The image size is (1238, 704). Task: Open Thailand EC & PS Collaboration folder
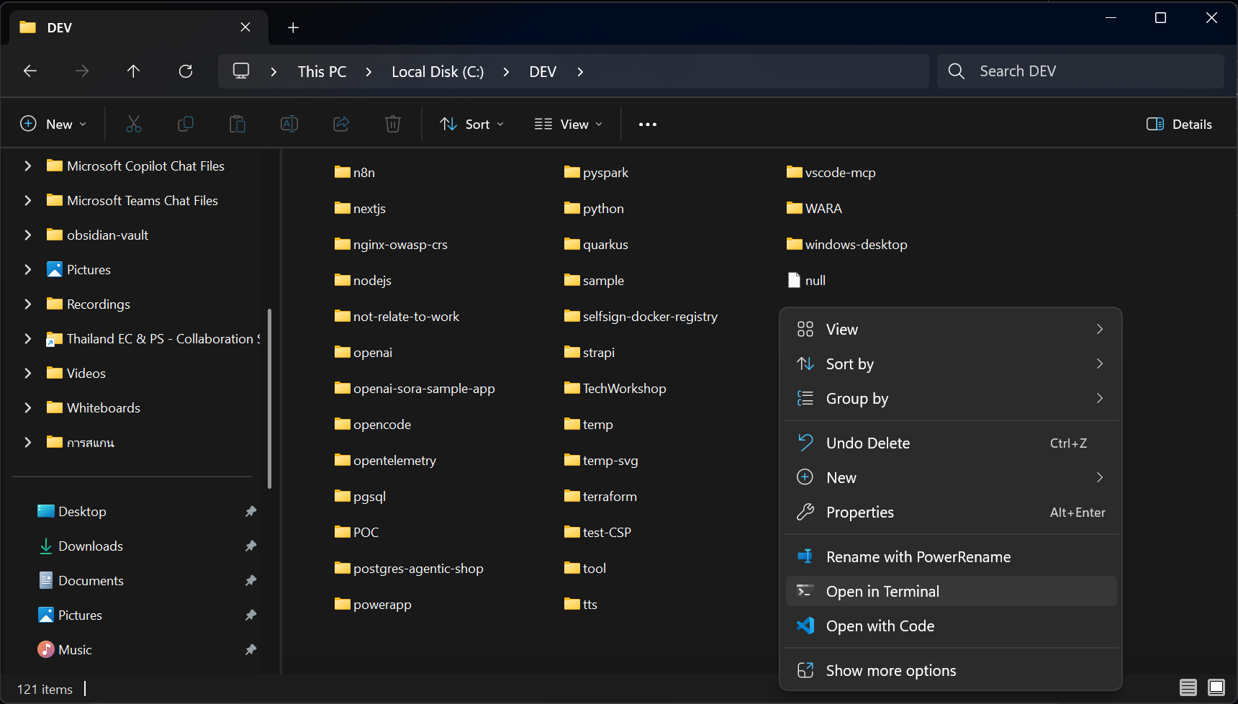(153, 338)
